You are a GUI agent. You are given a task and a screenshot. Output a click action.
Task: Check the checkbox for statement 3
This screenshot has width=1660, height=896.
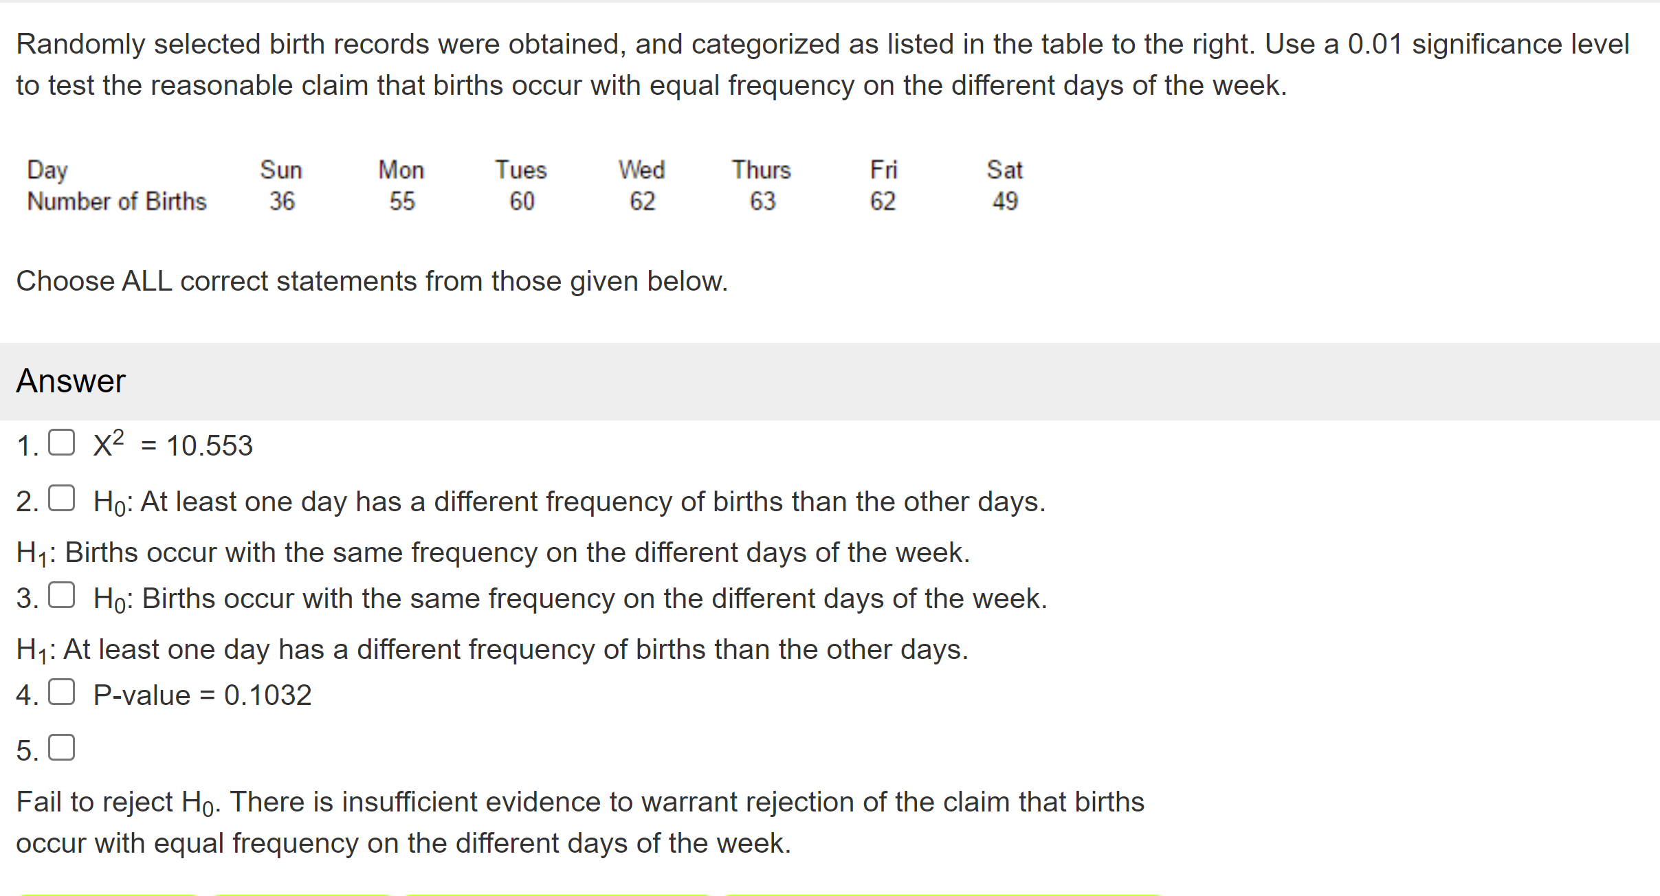click(63, 595)
